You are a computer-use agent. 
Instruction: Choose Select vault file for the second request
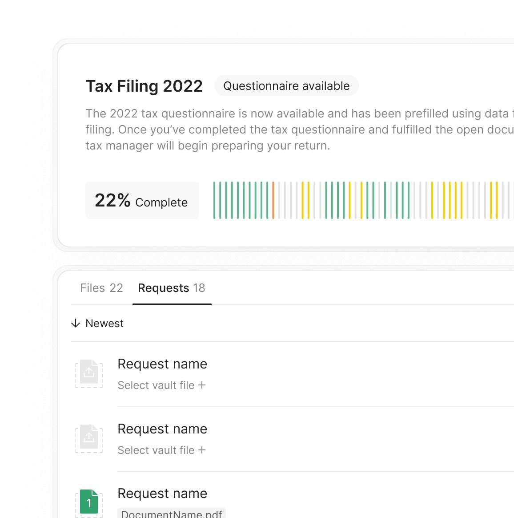tap(156, 450)
